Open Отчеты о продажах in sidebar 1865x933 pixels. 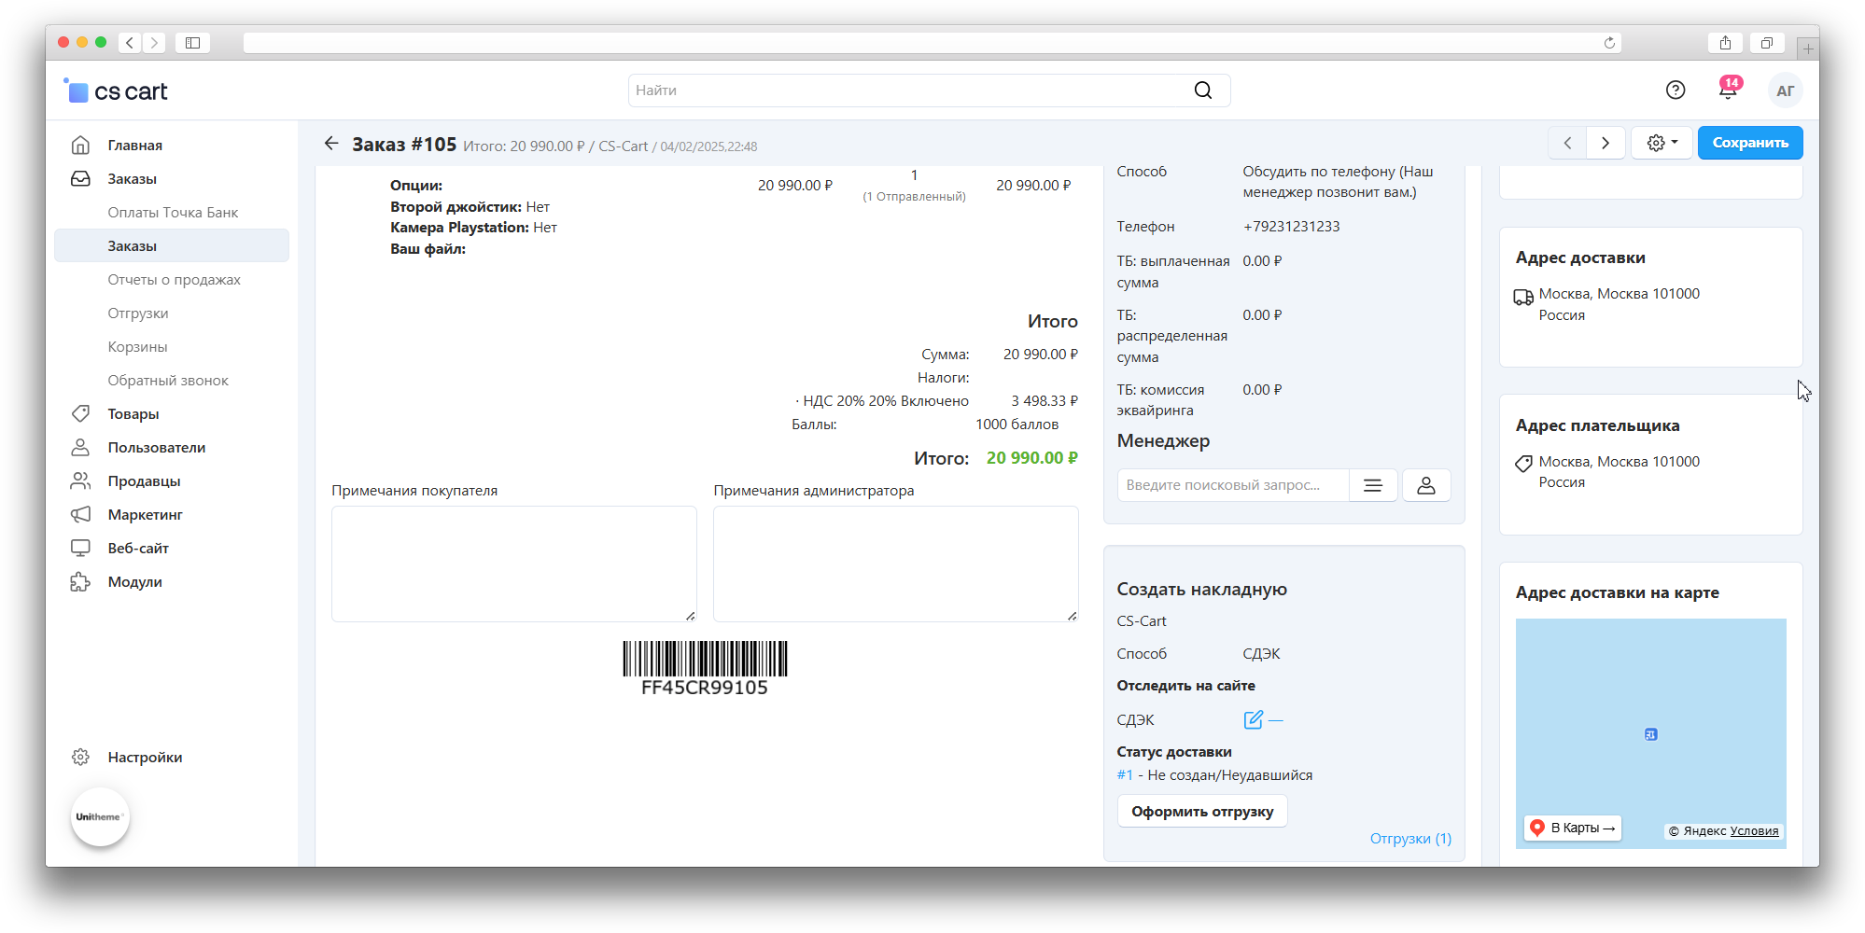pyautogui.click(x=174, y=280)
